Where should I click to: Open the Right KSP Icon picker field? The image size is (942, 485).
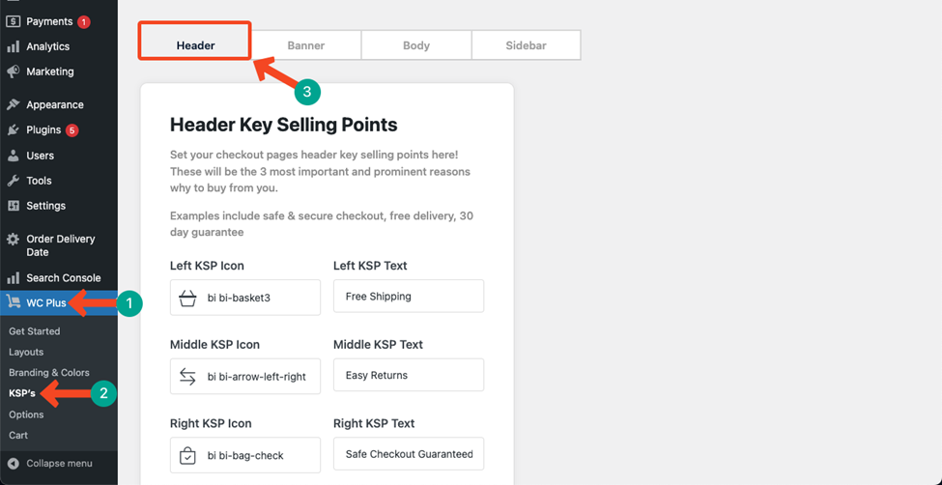tap(245, 455)
